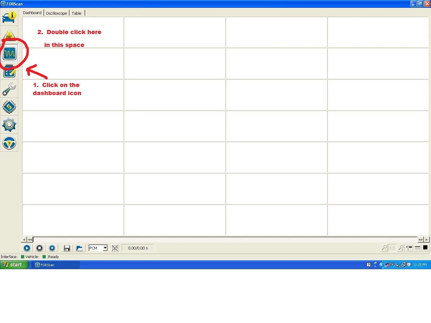
Task: Load a saved log with the folder icon
Action: [x=79, y=248]
